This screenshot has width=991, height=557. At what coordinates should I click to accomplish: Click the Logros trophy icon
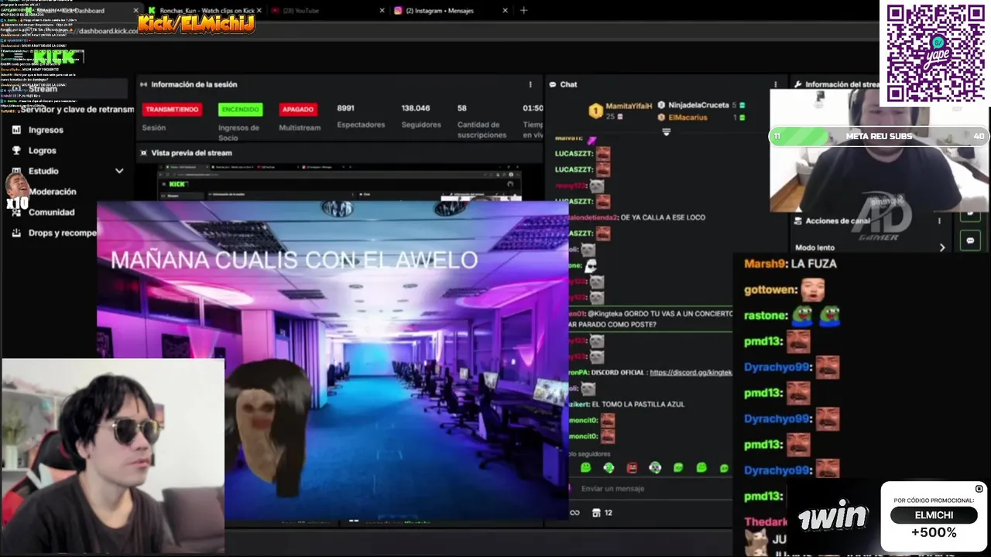pyautogui.click(x=16, y=151)
